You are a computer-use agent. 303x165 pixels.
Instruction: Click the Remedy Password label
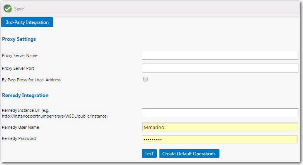tap(19, 138)
